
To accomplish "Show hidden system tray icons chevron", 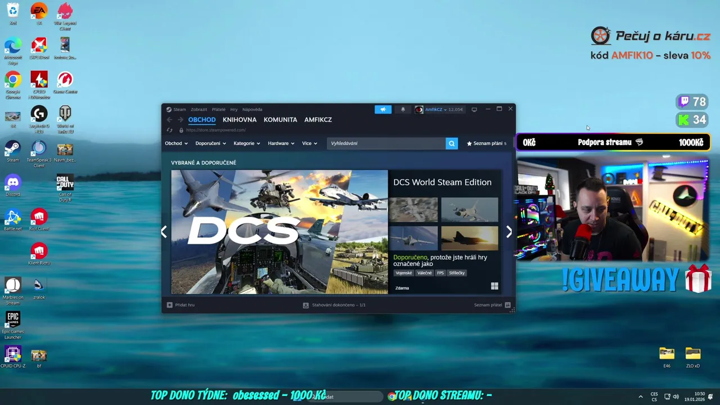I will [x=640, y=397].
